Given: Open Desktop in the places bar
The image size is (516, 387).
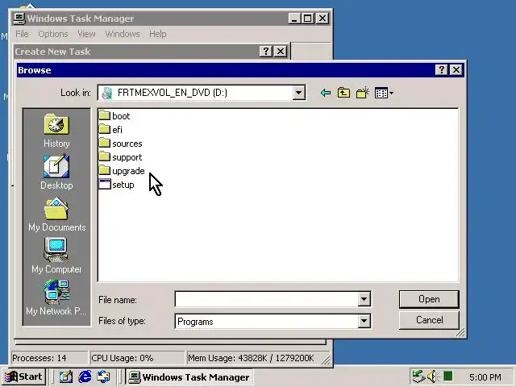Looking at the screenshot, I should [56, 172].
